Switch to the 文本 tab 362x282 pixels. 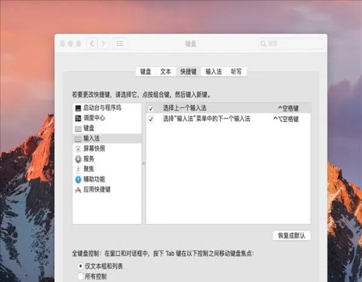coord(166,71)
